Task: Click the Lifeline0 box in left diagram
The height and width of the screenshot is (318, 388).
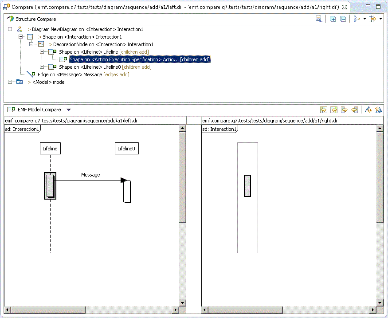Action: pyautogui.click(x=127, y=149)
